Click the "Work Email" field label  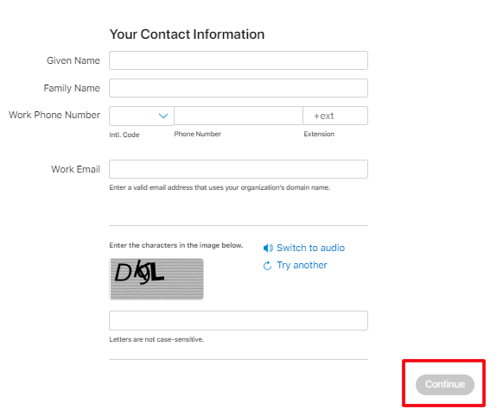75,169
